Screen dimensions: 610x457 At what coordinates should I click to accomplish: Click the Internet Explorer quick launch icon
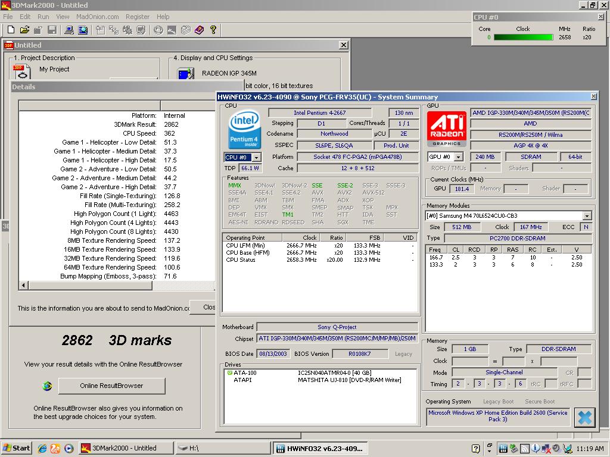pos(42,448)
